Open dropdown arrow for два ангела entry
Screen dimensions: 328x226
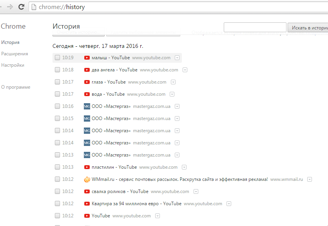(x=185, y=70)
